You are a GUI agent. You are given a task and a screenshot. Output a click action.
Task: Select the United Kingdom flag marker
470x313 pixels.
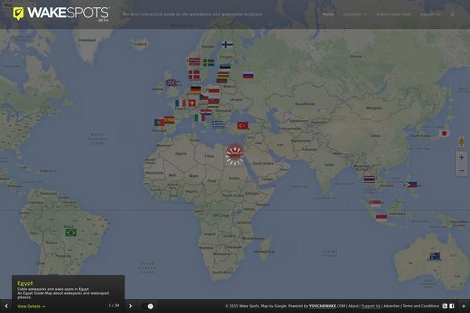tap(171, 83)
